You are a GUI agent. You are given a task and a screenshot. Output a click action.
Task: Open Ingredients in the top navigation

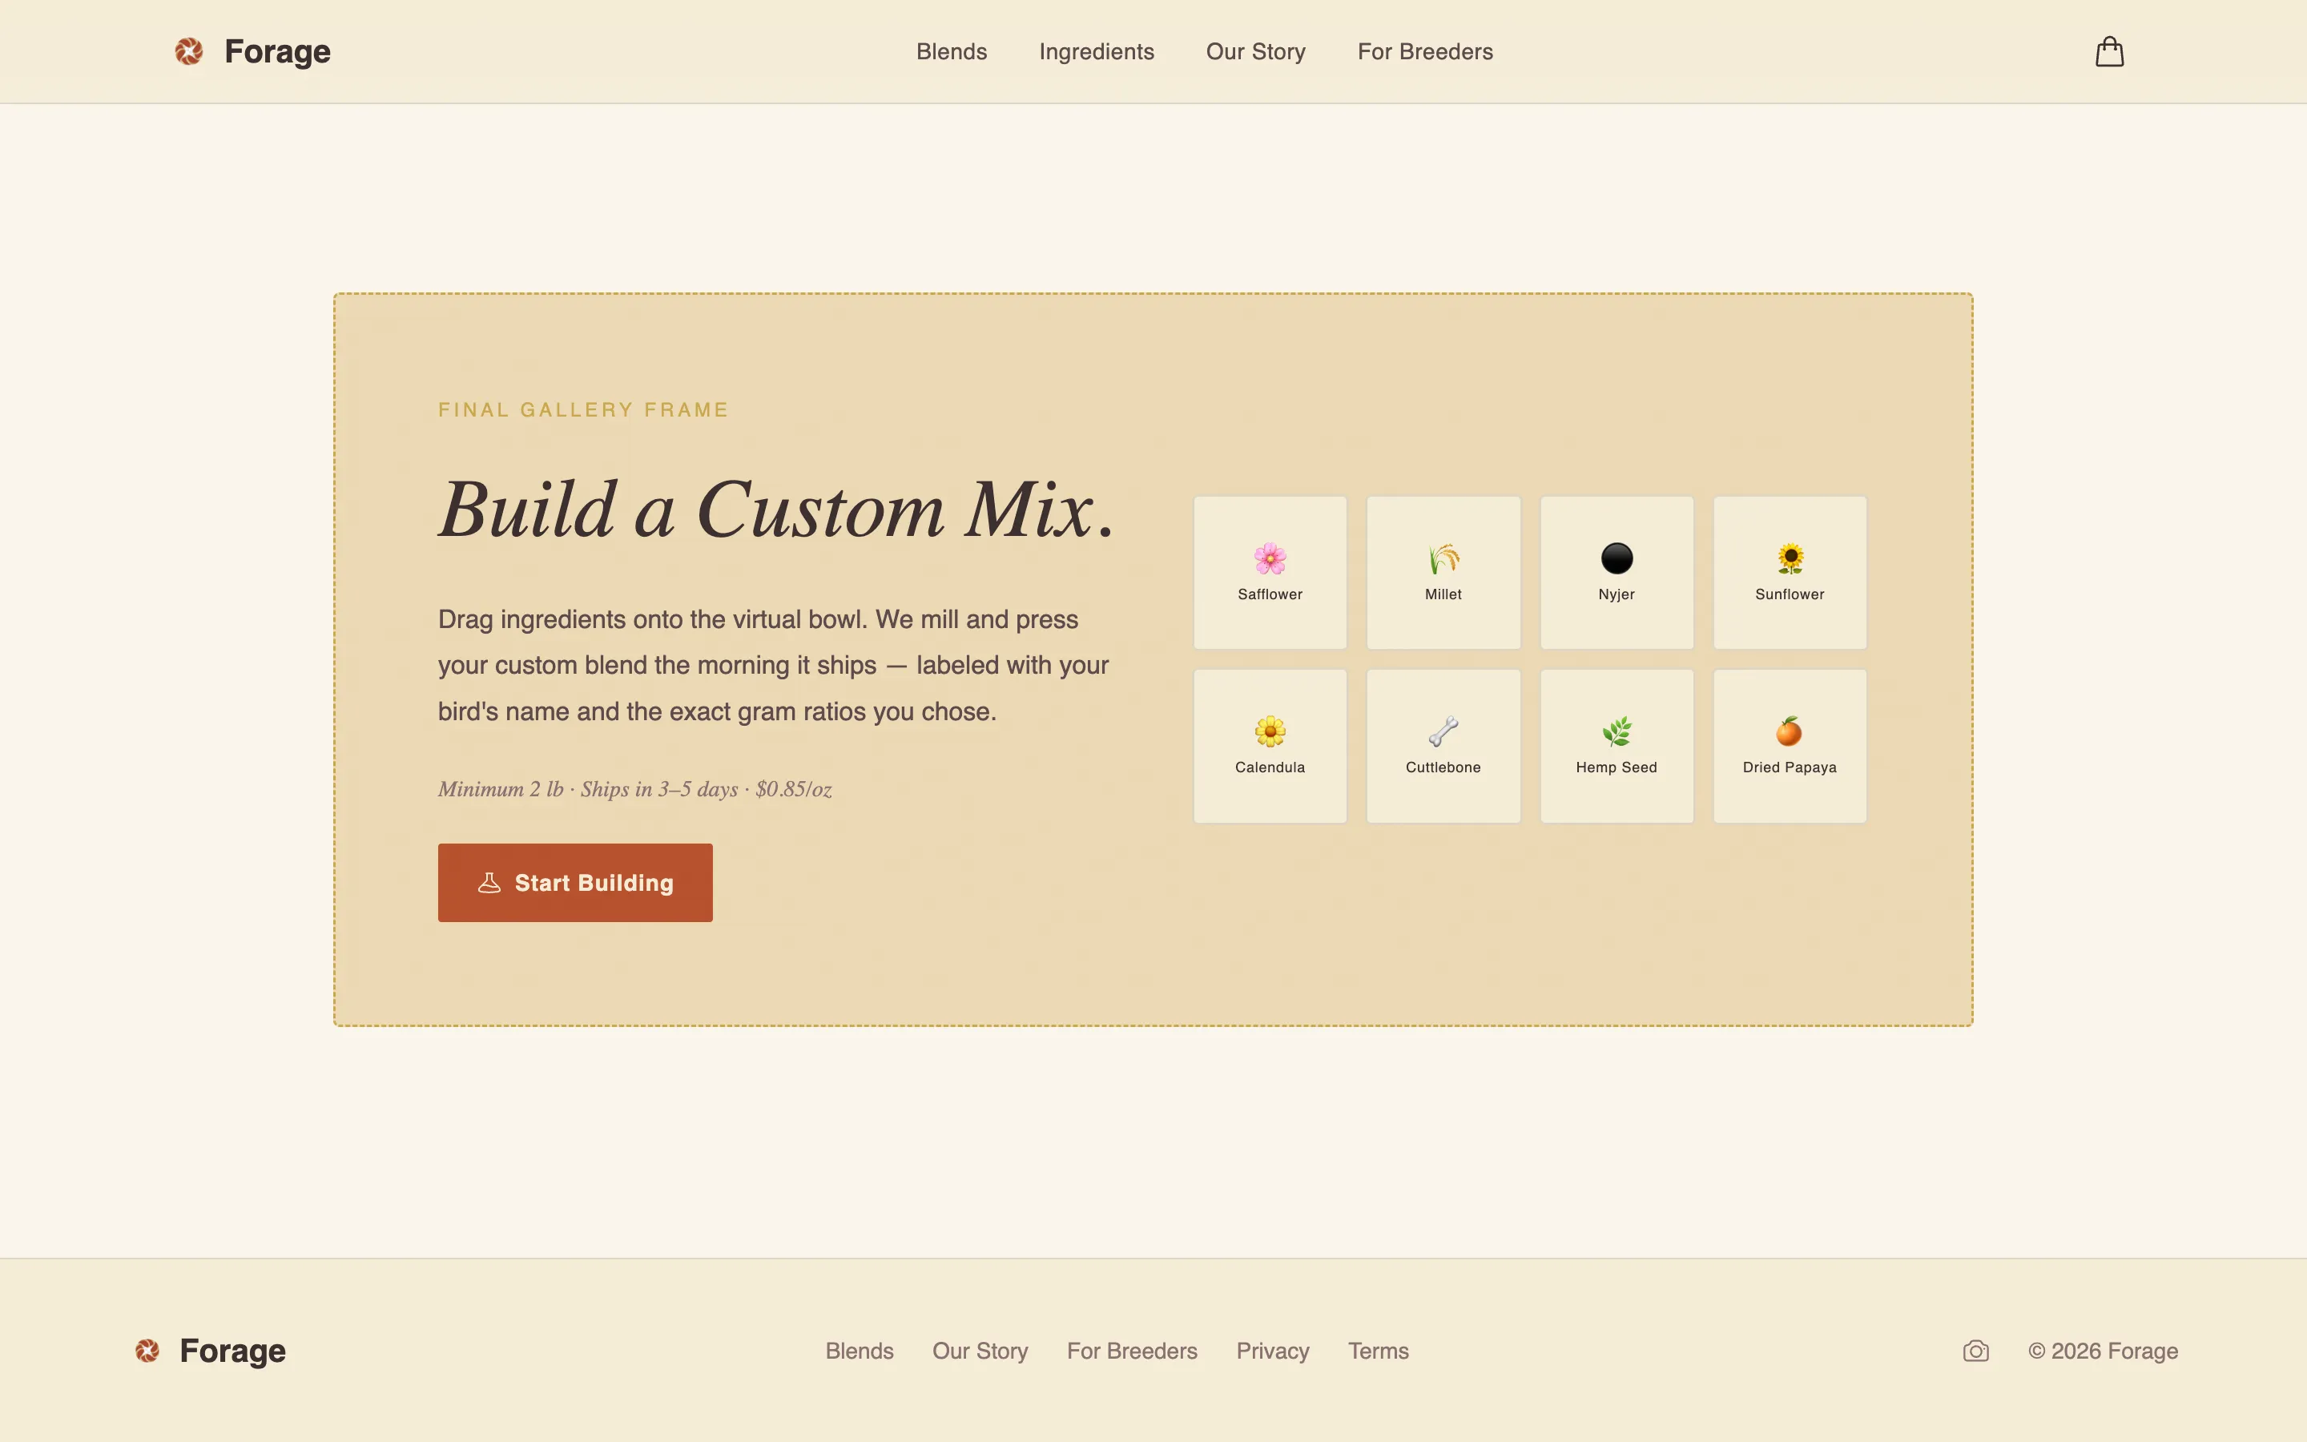pyautogui.click(x=1097, y=51)
